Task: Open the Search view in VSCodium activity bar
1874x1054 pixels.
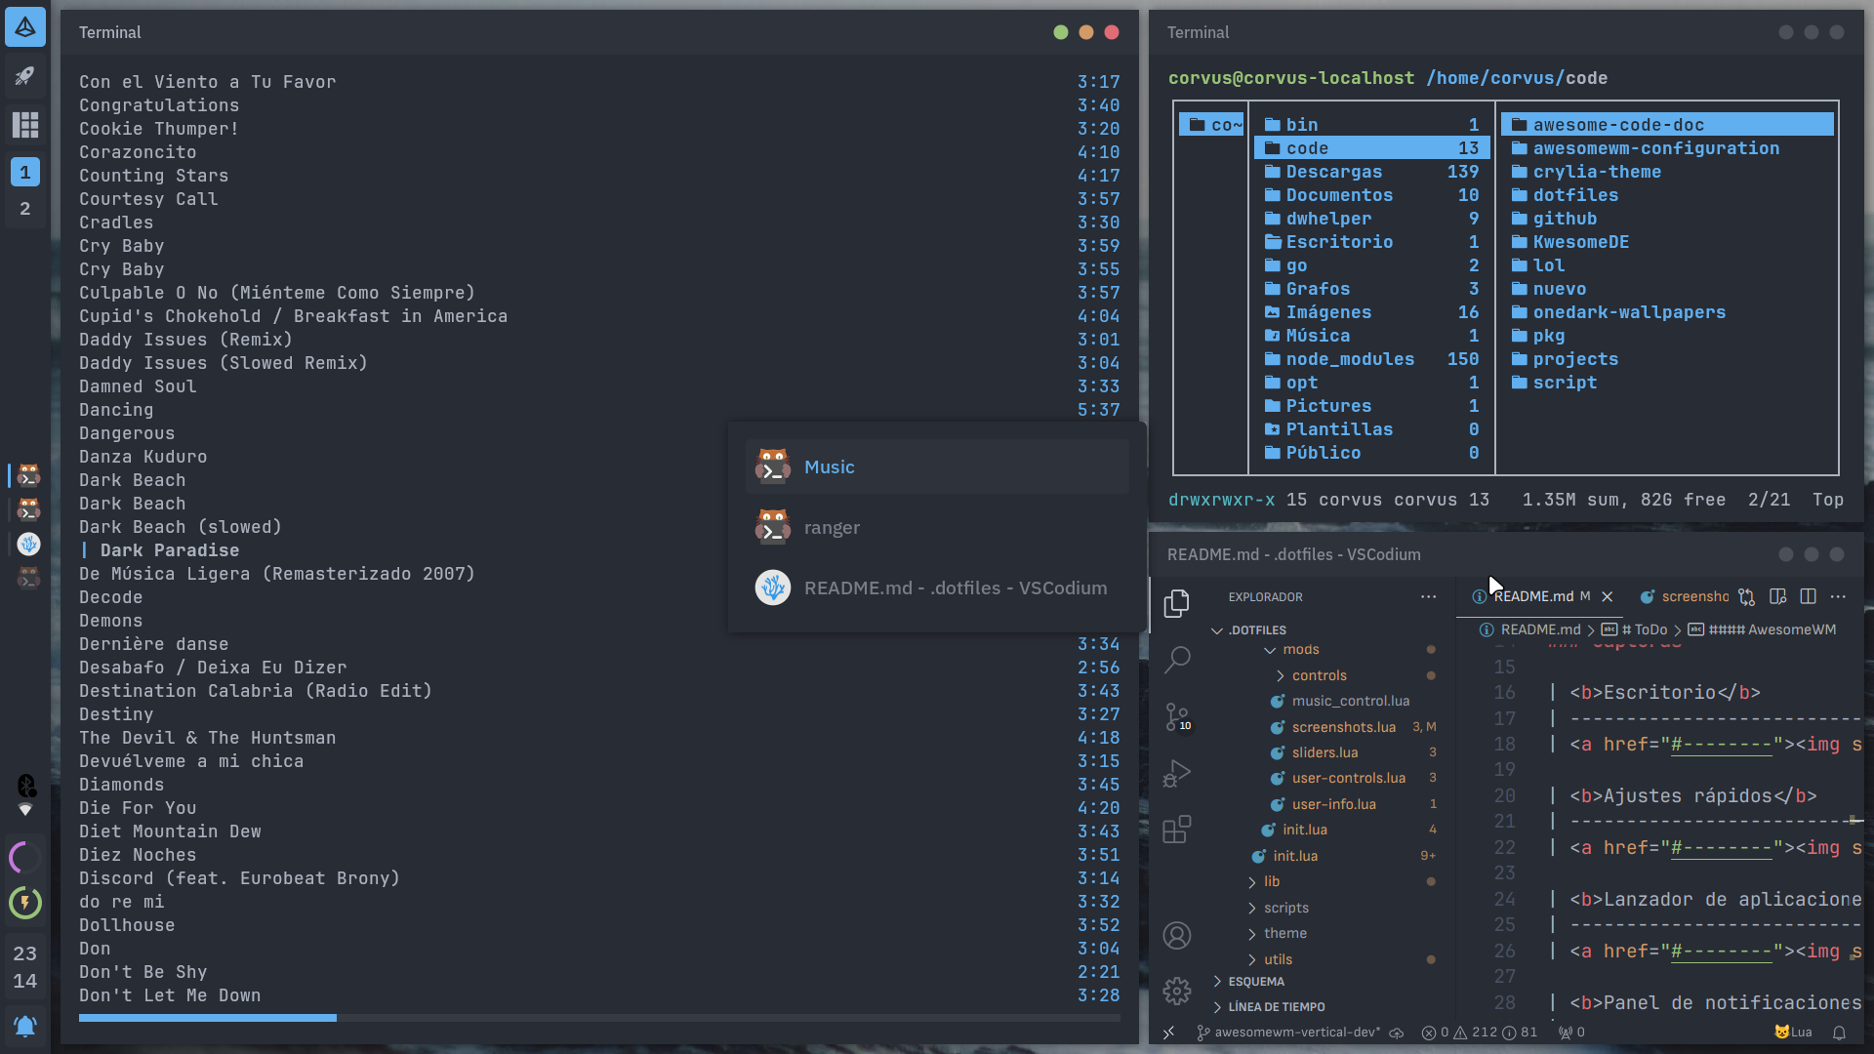Action: [1177, 661]
